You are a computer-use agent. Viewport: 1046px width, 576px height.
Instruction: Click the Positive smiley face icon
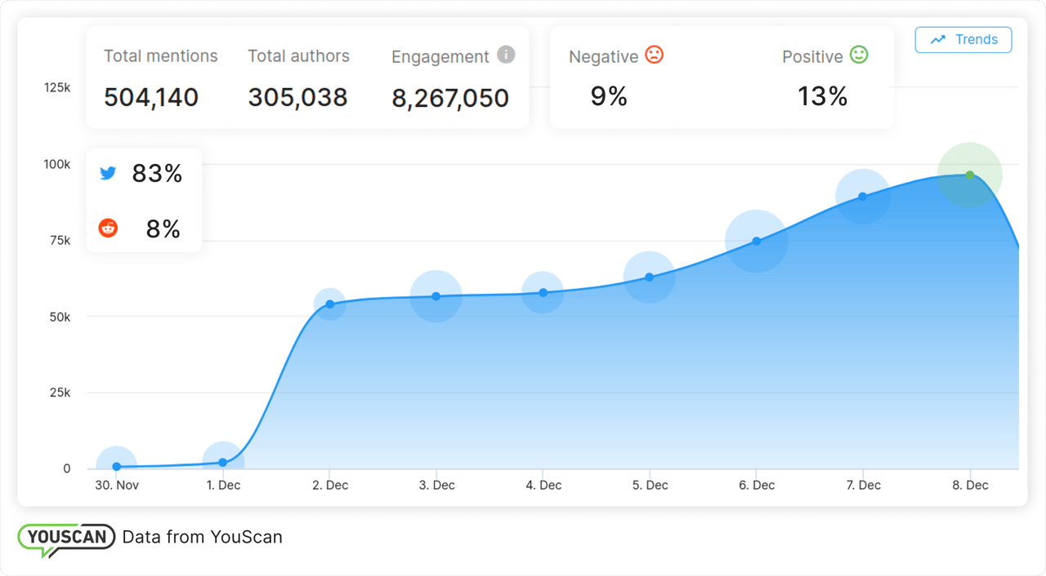pos(858,55)
